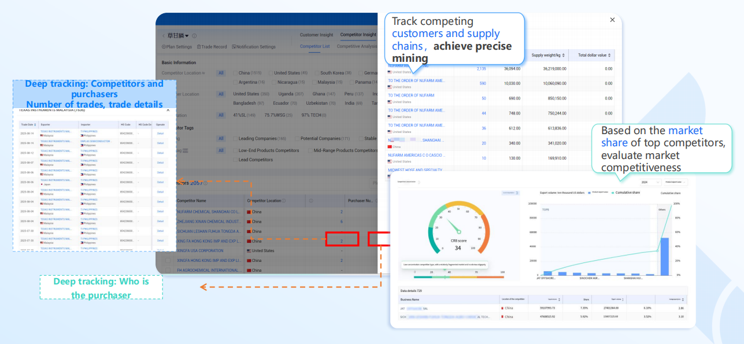Enable the Leading Companies filter checkbox

click(235, 139)
